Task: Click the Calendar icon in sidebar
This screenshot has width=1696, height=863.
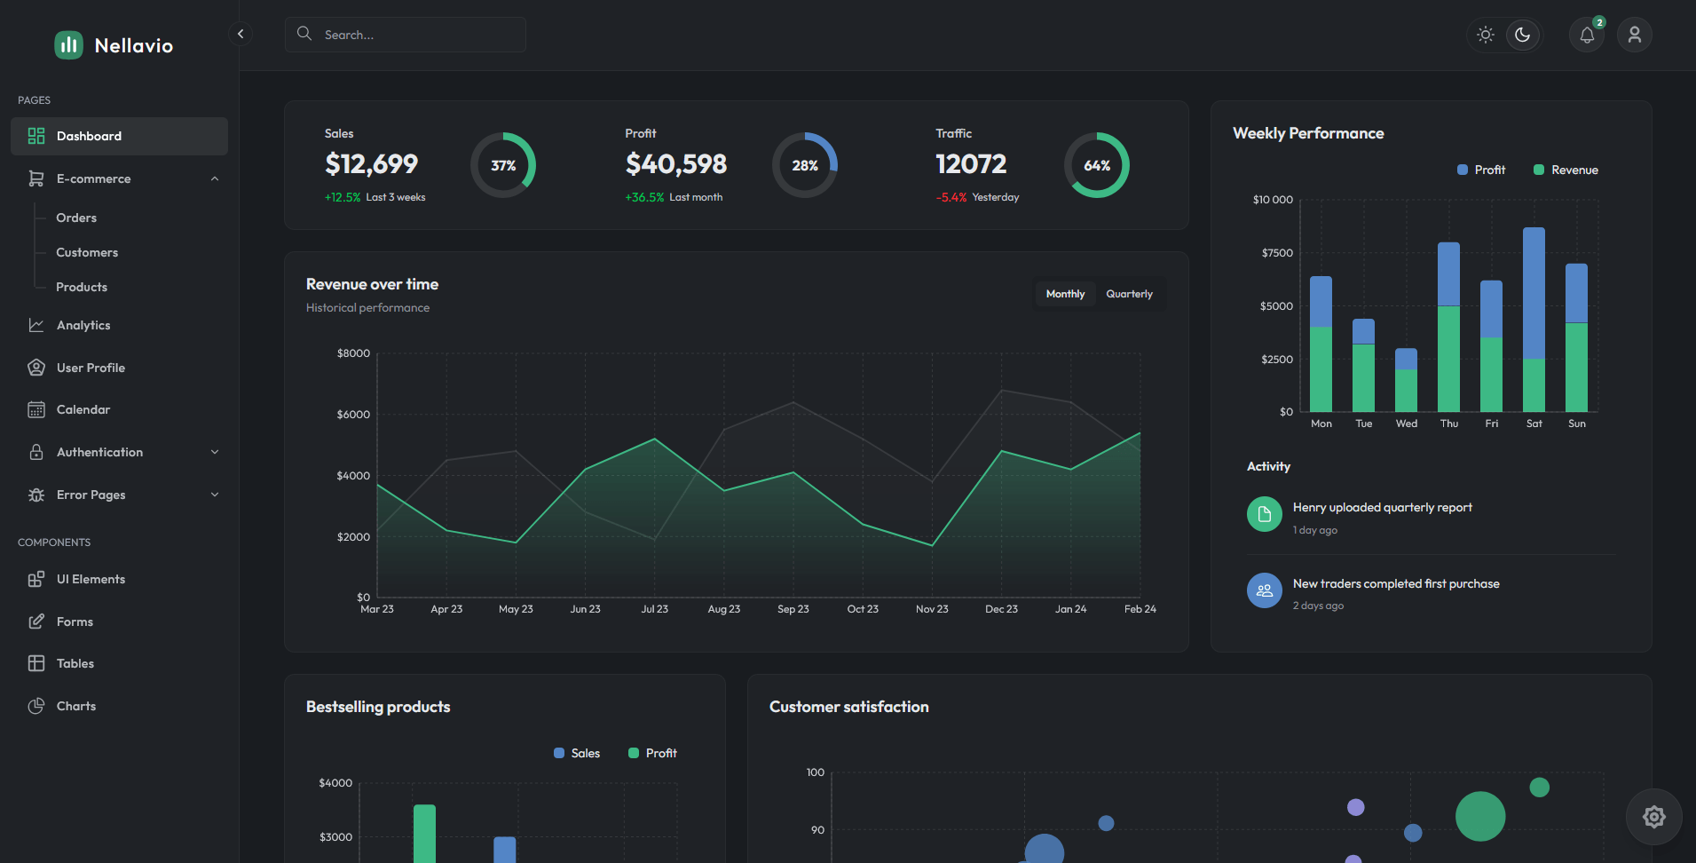Action: (x=36, y=410)
